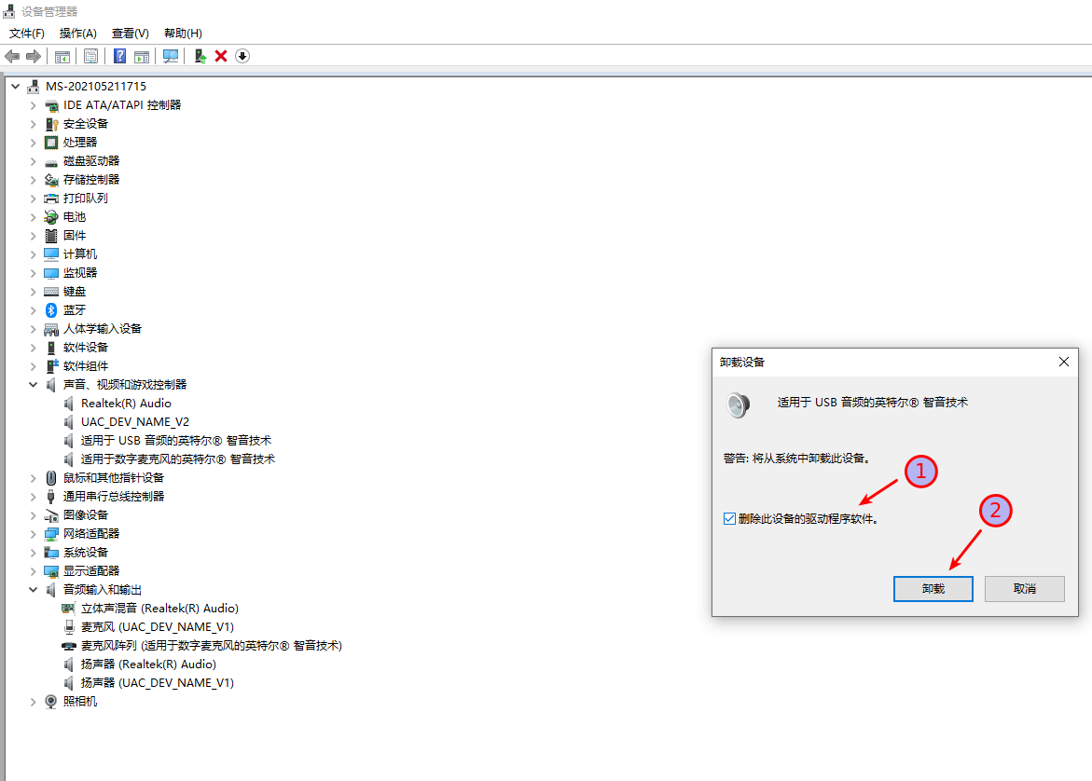Click the disk drives (磁盘驱动器) icon
Viewport: 1092px width, 781px height.
pyautogui.click(x=51, y=162)
